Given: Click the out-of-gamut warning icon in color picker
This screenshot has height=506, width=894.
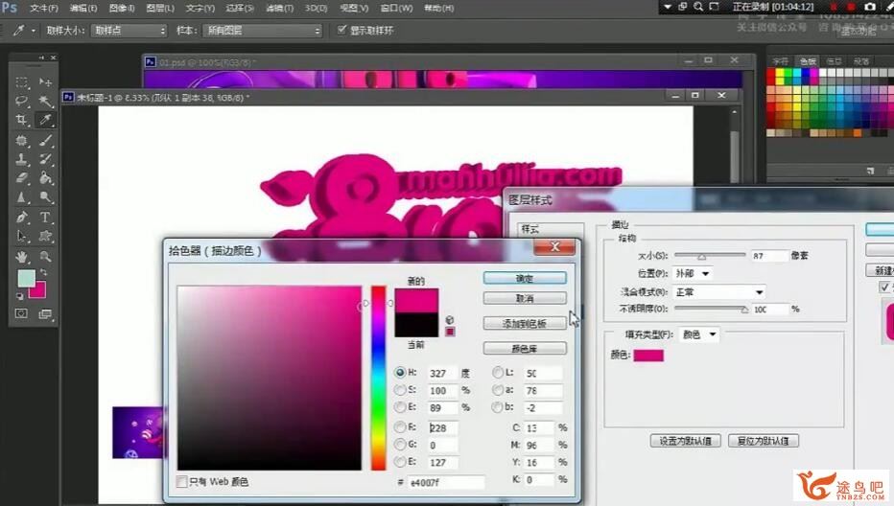Looking at the screenshot, I should coord(449,320).
